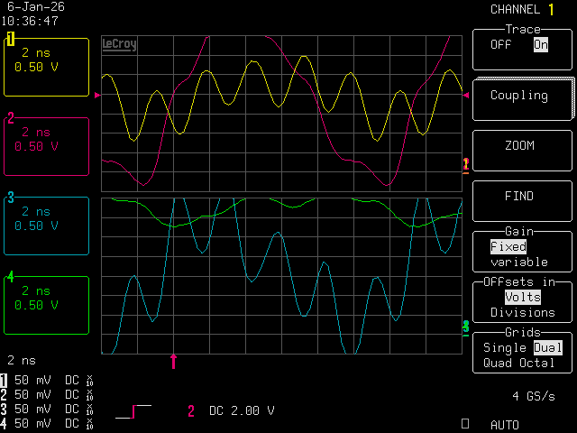Click the channel 1 ground marker on the right edge
This screenshot has height=433, width=577.
[465, 164]
